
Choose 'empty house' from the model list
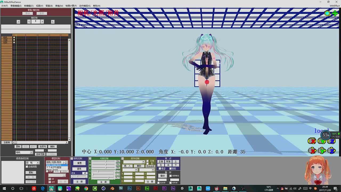[x=57, y=169]
